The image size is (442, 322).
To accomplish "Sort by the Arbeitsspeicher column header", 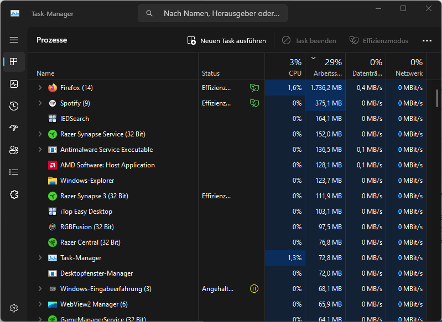I will (325, 66).
